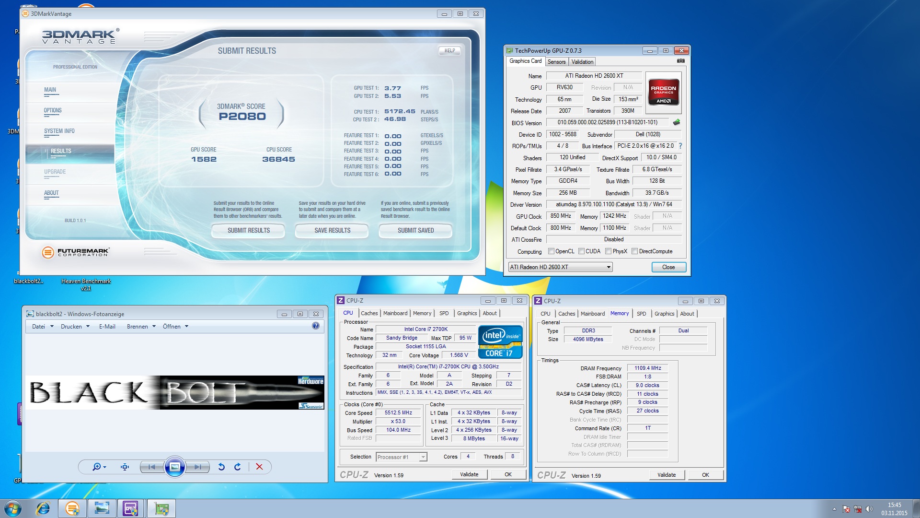Rotate image counterclockwise in photo viewer
Viewport: 920px width, 518px height.
pyautogui.click(x=221, y=467)
